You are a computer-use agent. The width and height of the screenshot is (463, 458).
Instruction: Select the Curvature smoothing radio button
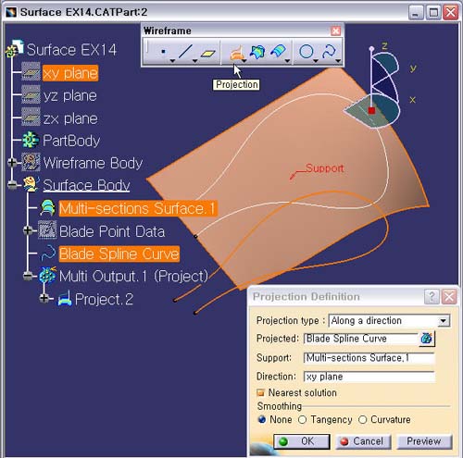coord(362,420)
